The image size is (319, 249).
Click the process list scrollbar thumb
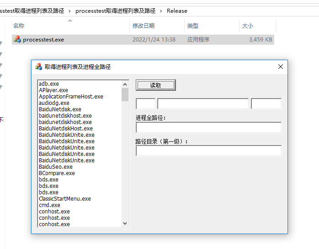(x=125, y=94)
